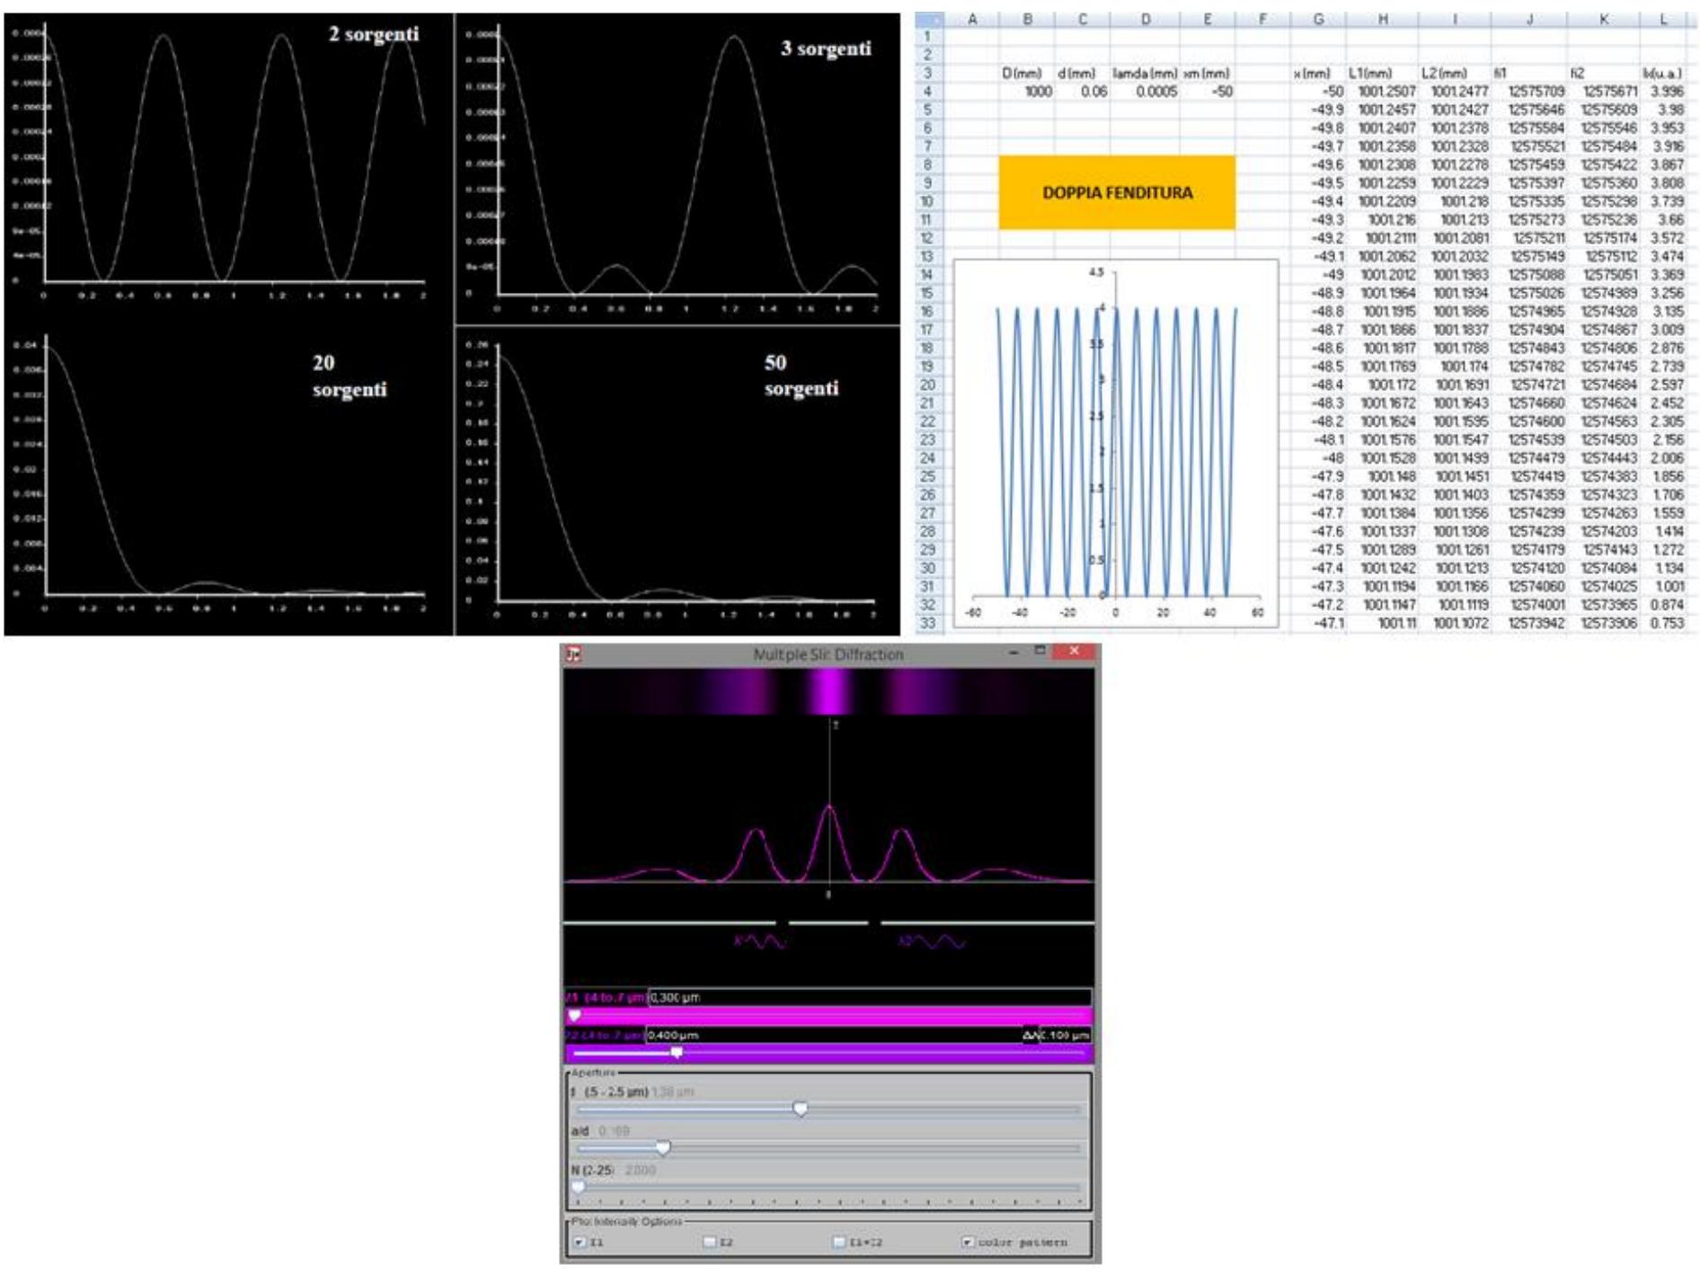The height and width of the screenshot is (1272, 1700).
Task: Move the purple λ2 wavelength slider thumb
Action: click(x=677, y=1052)
